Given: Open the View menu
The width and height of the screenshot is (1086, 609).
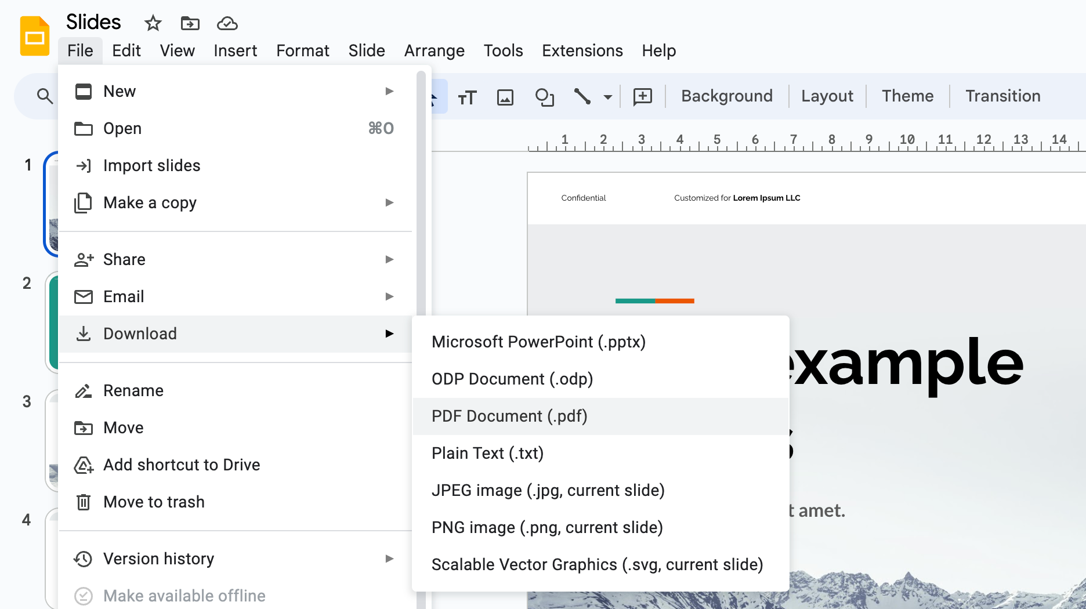Looking at the screenshot, I should point(178,51).
